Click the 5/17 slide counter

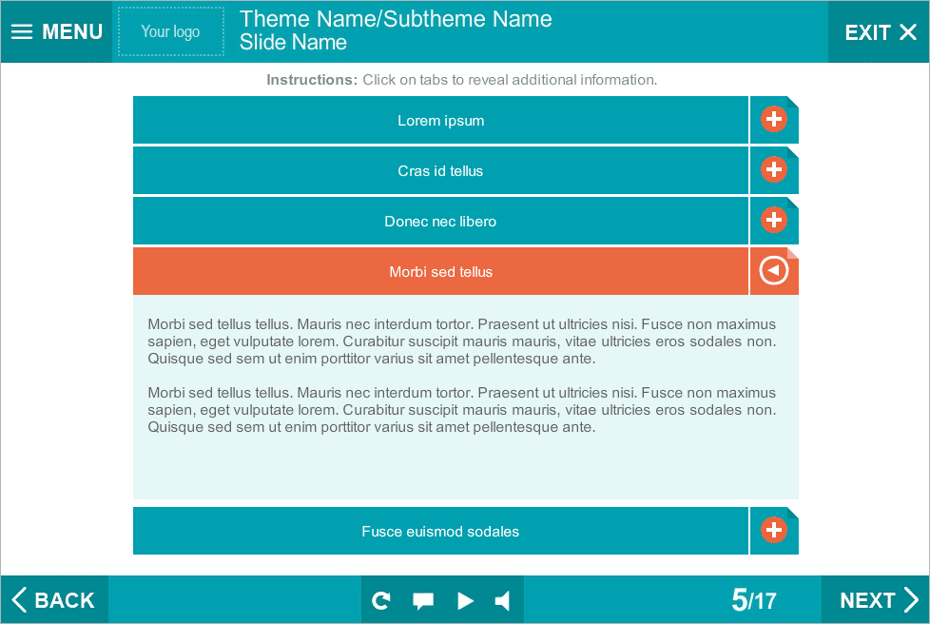click(x=753, y=600)
